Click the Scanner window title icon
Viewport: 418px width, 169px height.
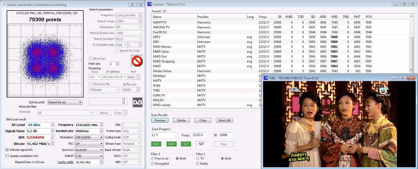(x=150, y=4)
